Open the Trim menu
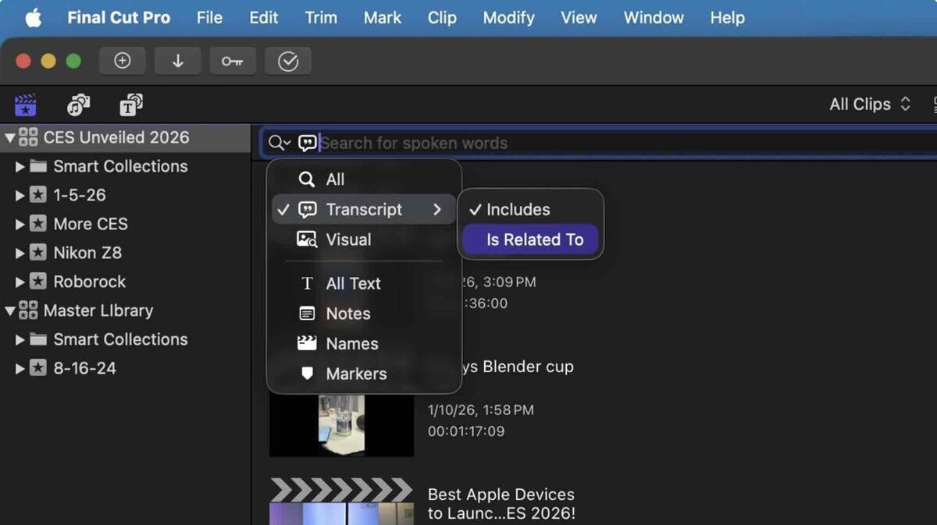 pyautogui.click(x=321, y=18)
